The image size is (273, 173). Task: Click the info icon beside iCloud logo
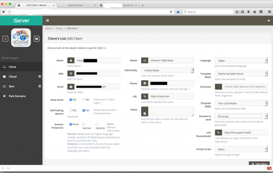[5, 38]
